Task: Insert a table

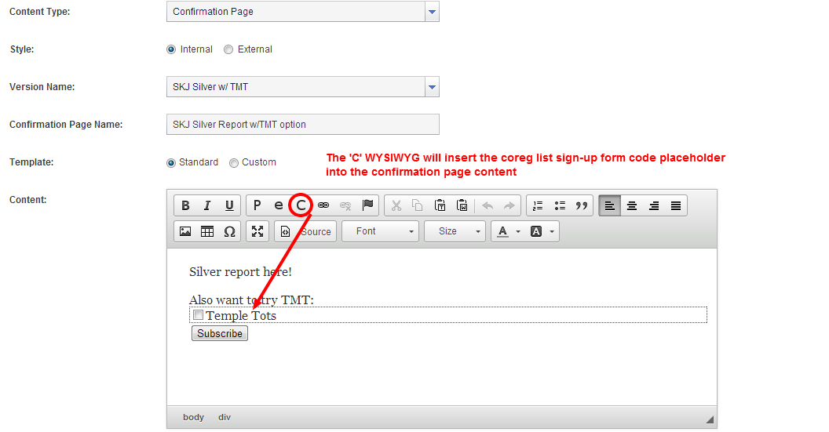Action: (207, 231)
